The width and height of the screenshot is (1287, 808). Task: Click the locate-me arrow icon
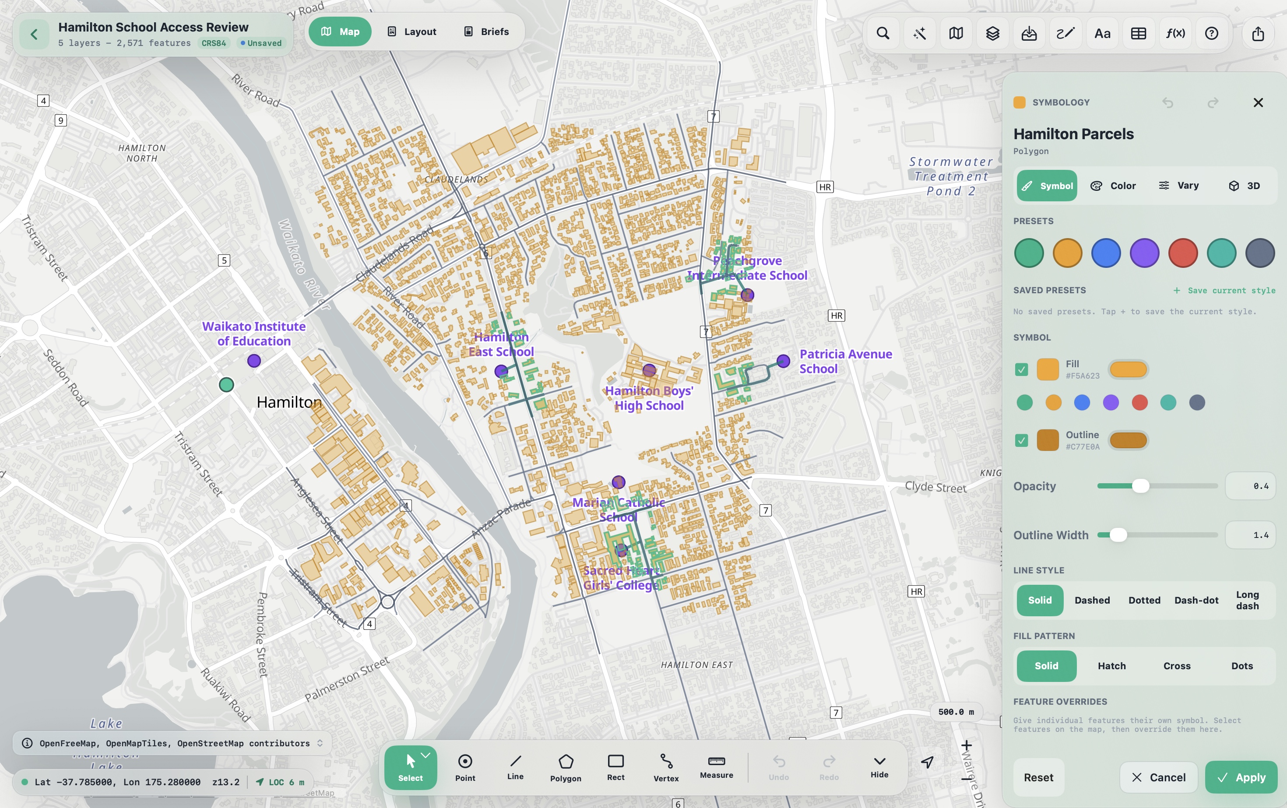[x=927, y=762]
